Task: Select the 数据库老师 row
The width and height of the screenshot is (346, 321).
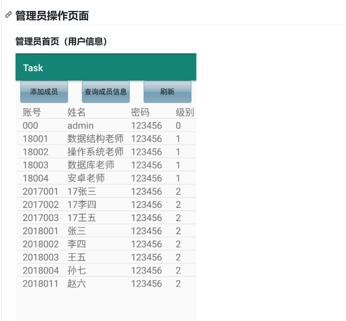Action: (88, 165)
